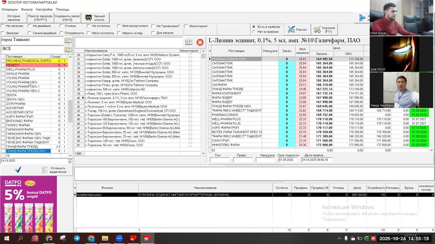Enable the Не дешёвый filter

click(x=30, y=26)
